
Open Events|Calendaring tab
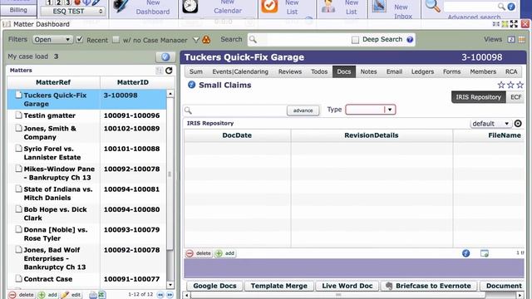pos(240,71)
